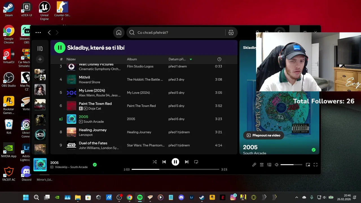This screenshot has width=361, height=203.
Task: Click the now playing album art thumbnail
Action: pos(40,165)
